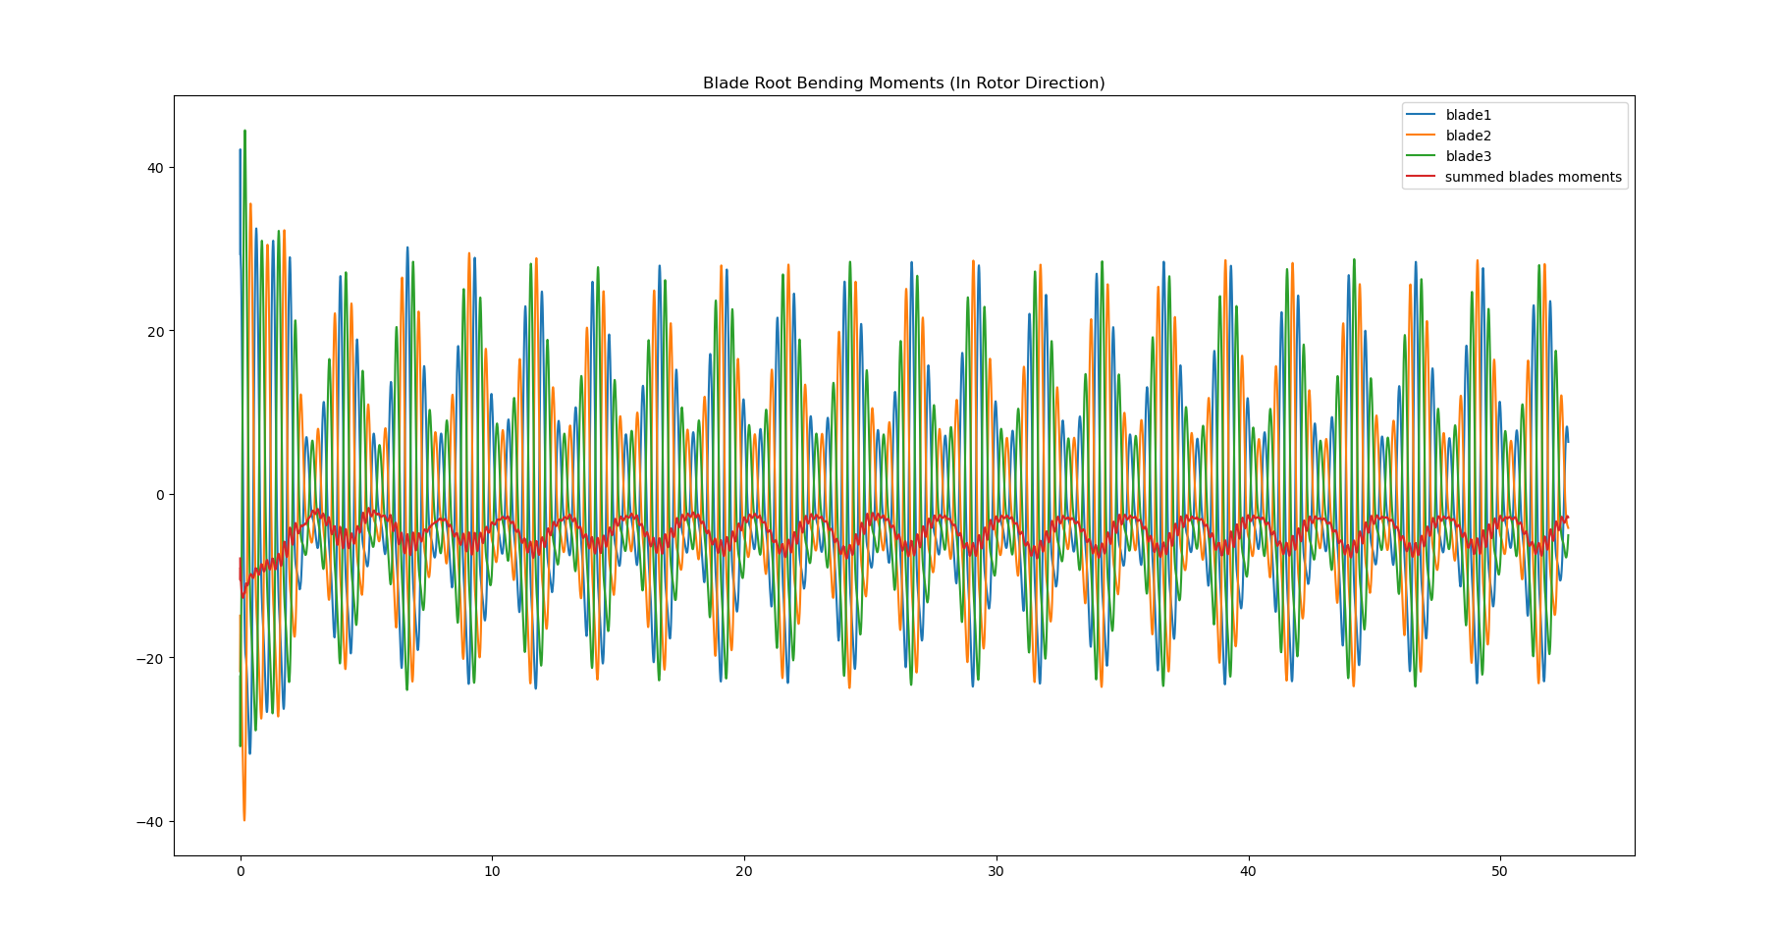Image resolution: width=1778 pixels, height=931 pixels.
Task: Click the summed blades moments legend label text
Action: tap(1532, 176)
